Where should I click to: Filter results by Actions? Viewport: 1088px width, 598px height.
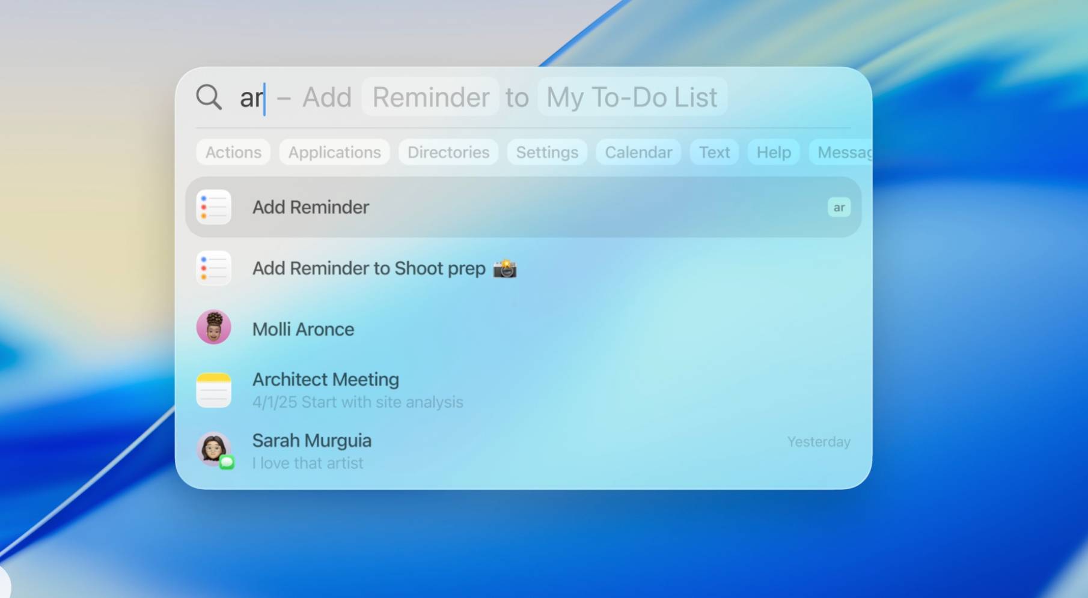pos(233,153)
